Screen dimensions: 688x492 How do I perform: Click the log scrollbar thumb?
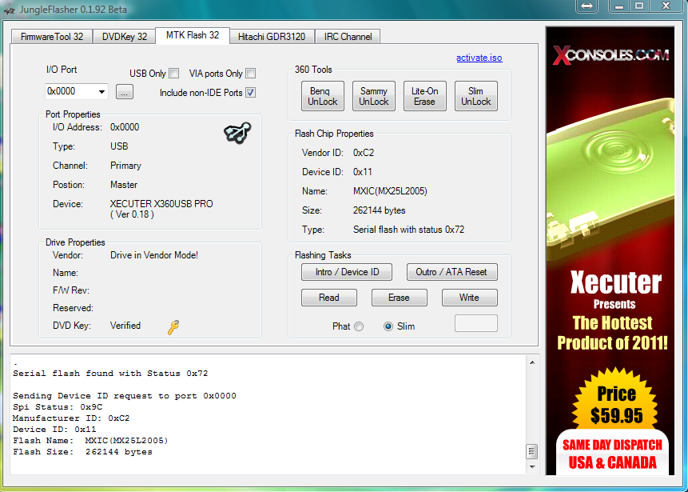coord(532,451)
